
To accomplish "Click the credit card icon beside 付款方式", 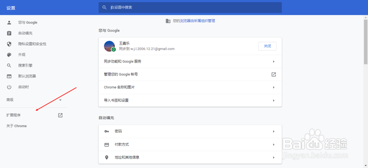I will pos(107,145).
